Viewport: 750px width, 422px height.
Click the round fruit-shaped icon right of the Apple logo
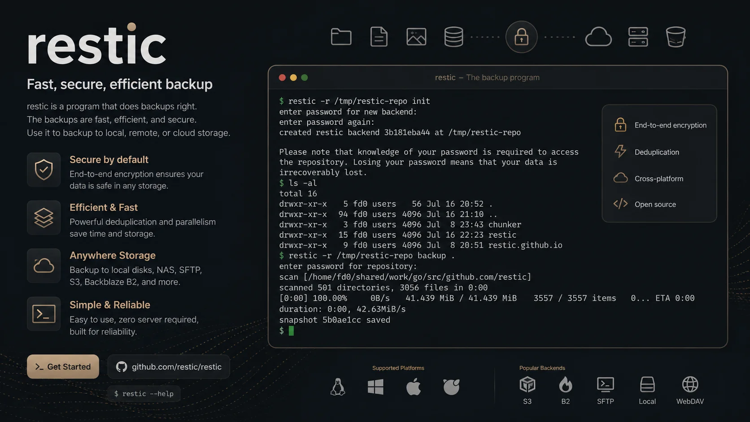451,387
